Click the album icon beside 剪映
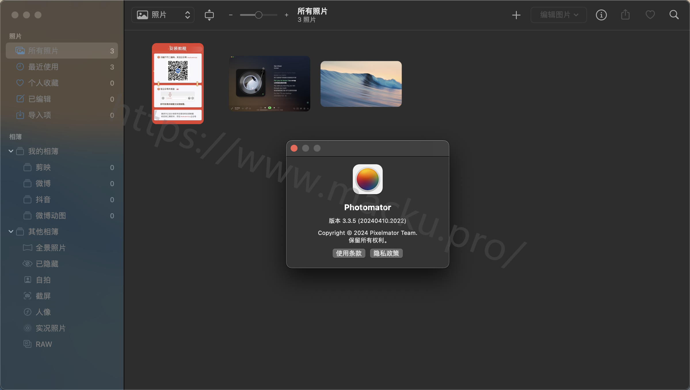Viewport: 690px width, 390px height. [x=27, y=167]
